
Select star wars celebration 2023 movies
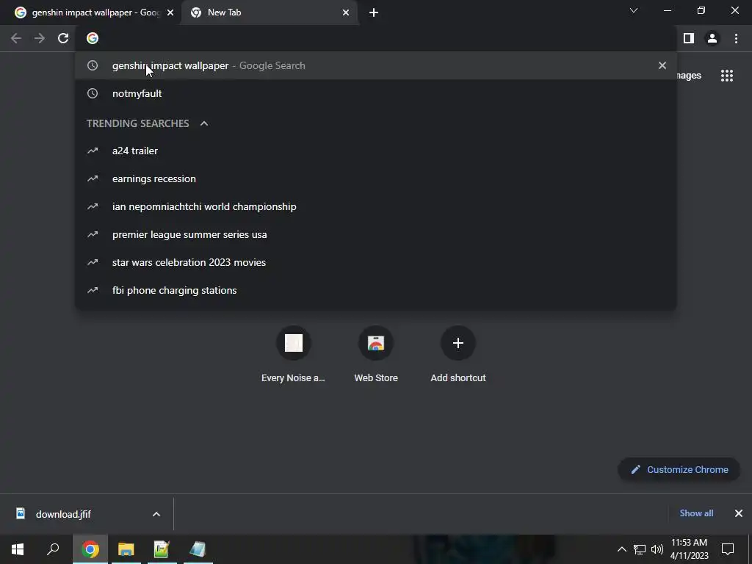(376, 262)
